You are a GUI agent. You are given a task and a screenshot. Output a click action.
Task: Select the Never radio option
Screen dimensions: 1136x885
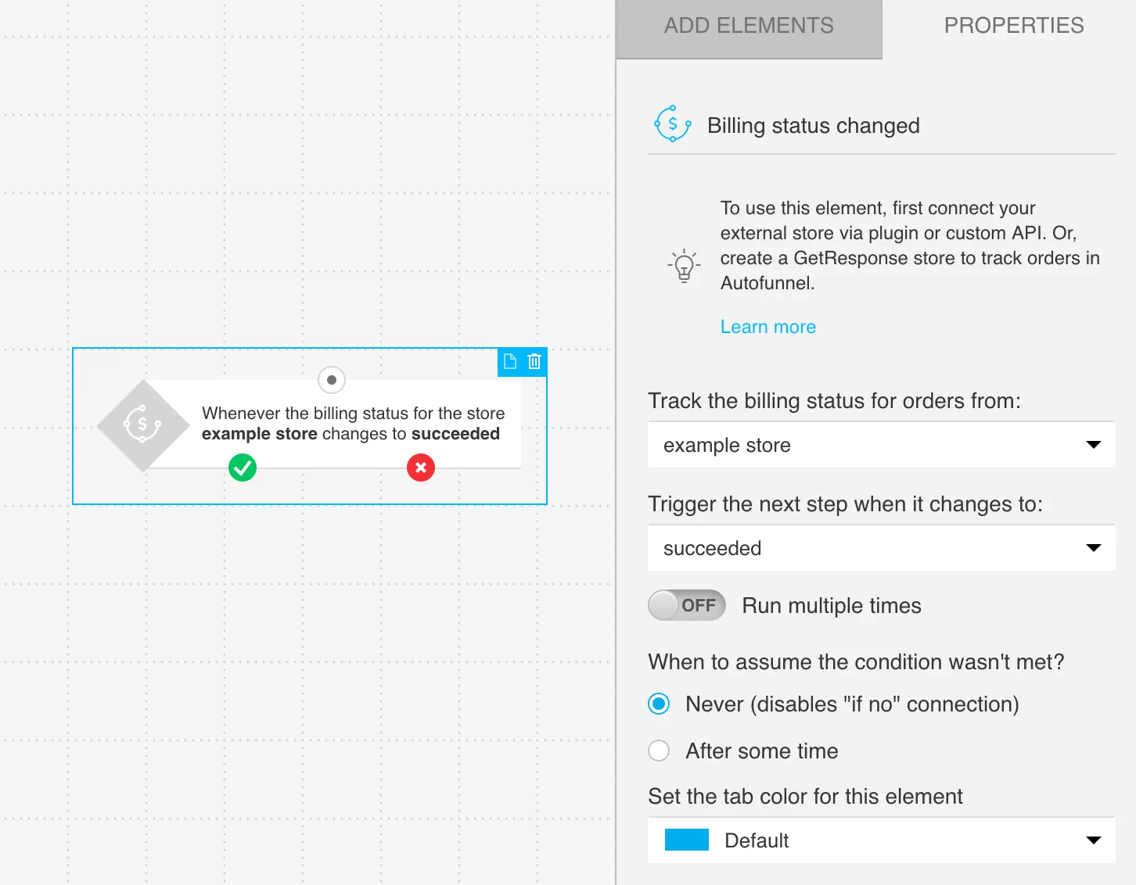659,704
